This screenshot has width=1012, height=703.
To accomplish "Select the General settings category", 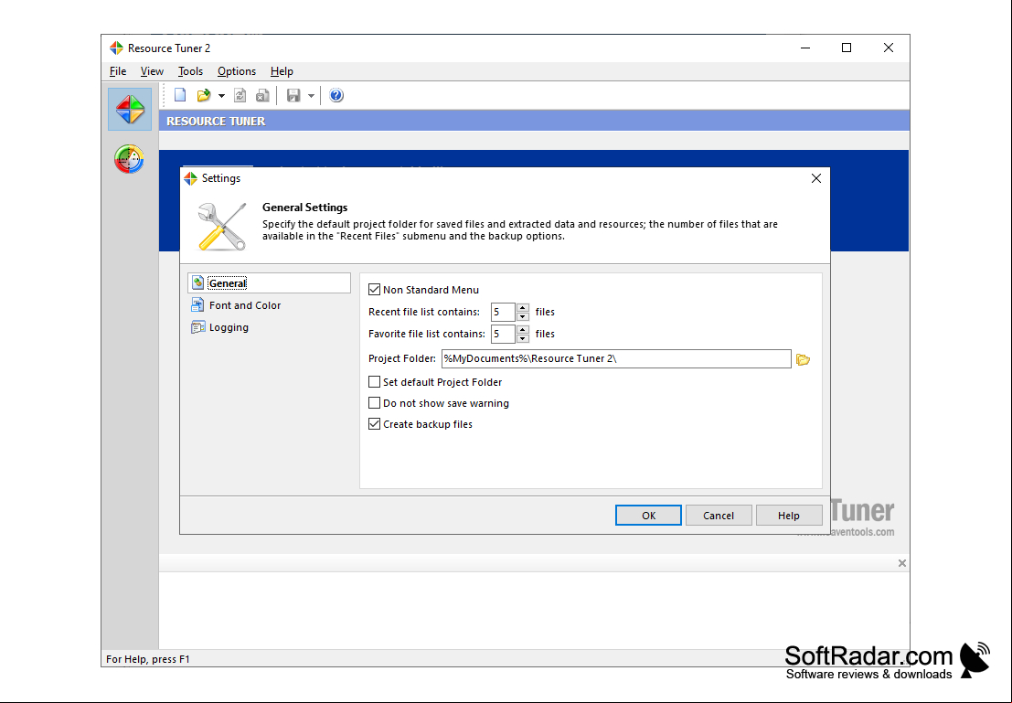I will (x=269, y=283).
